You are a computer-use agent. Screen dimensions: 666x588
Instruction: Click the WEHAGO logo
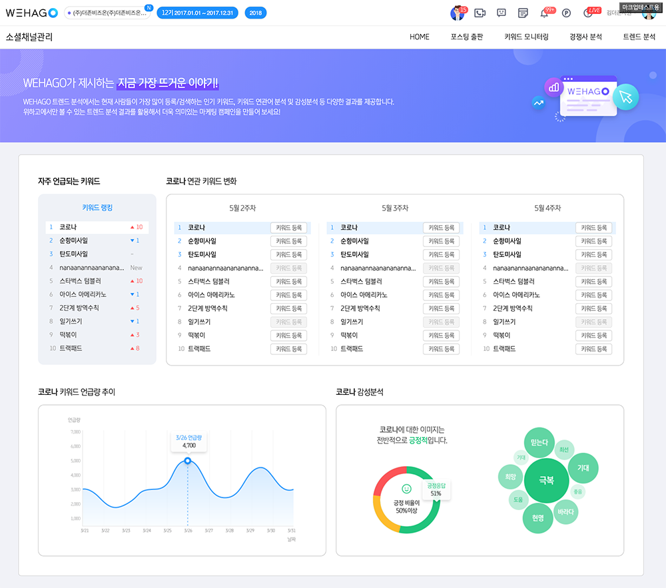[32, 13]
